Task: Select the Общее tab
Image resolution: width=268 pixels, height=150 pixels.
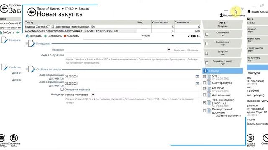Action: (222, 71)
